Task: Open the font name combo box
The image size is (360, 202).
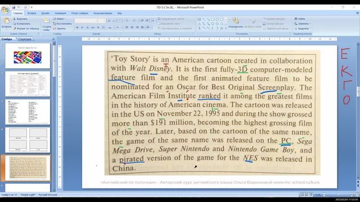Action: click(86, 21)
